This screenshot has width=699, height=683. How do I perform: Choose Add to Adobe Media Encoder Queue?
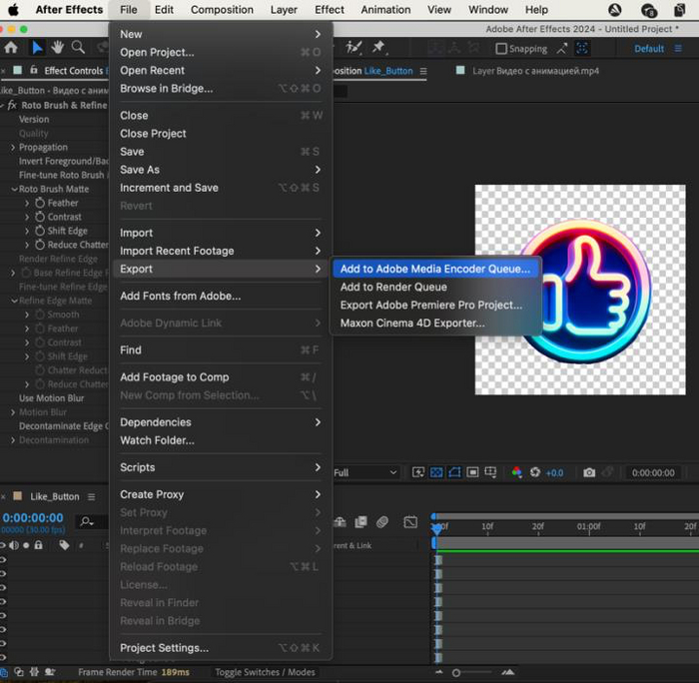[x=435, y=269]
